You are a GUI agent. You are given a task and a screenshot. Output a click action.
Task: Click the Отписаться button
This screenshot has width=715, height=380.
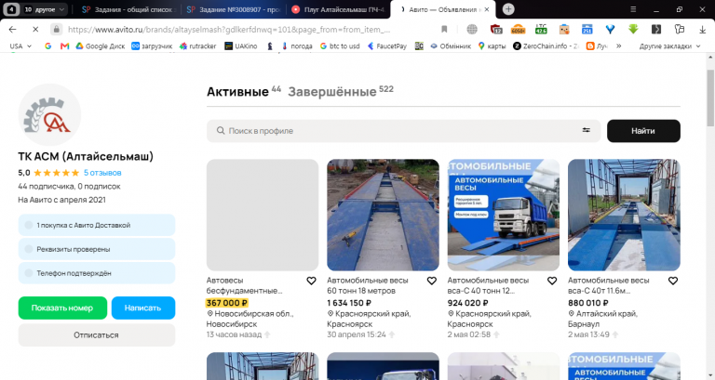(97, 335)
